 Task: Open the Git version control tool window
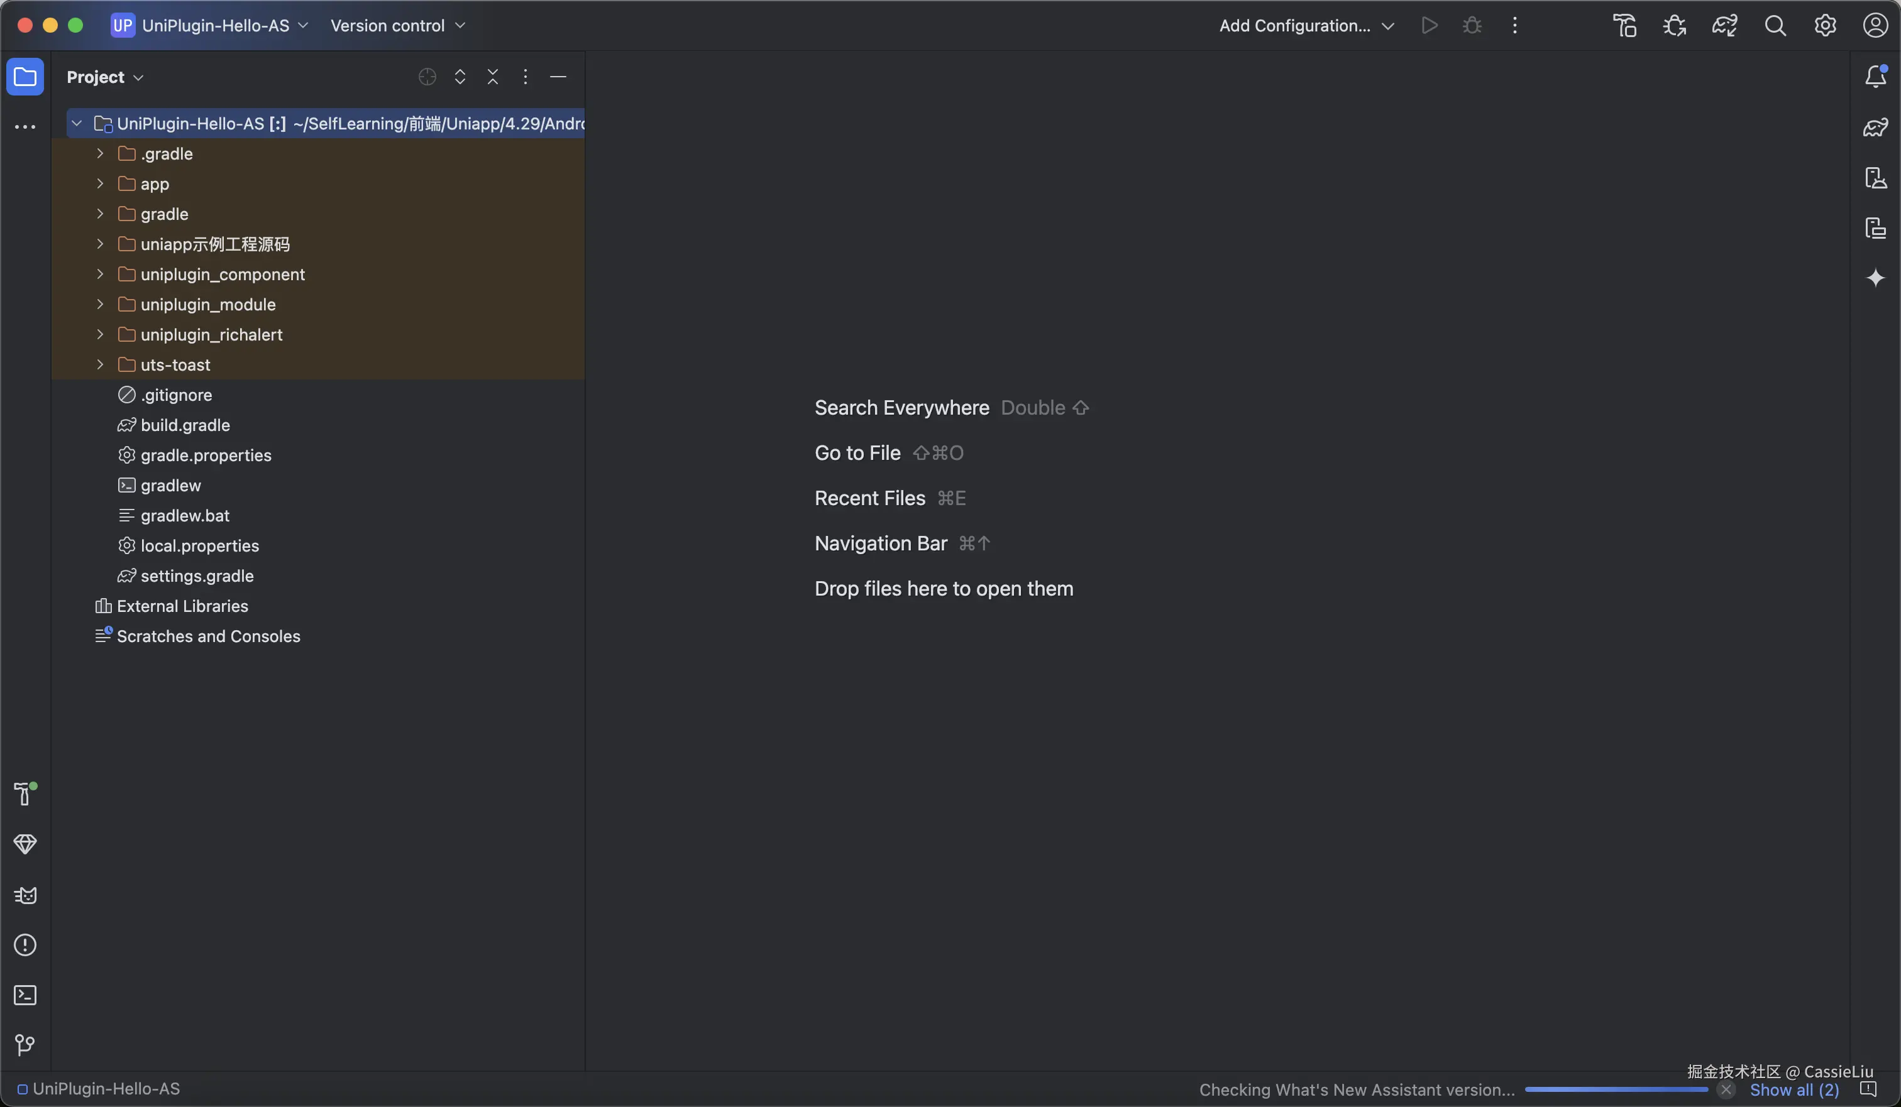pyautogui.click(x=25, y=1045)
